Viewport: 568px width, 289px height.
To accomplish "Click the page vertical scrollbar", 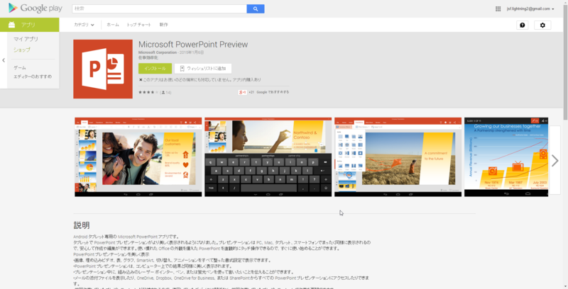I will pos(565,62).
